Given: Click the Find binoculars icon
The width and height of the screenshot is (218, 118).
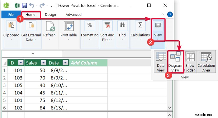Looking at the screenshot, I should click(x=122, y=25).
